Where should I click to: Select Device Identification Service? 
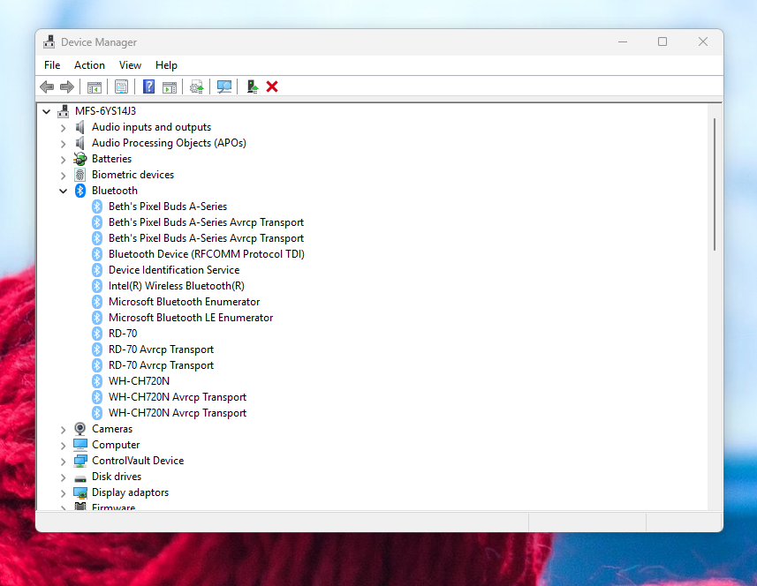tap(174, 270)
